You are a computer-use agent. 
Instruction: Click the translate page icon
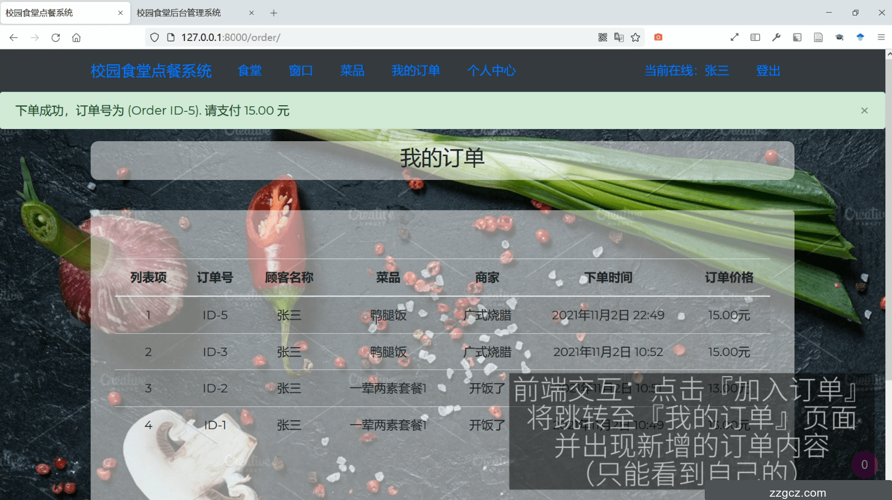(618, 37)
